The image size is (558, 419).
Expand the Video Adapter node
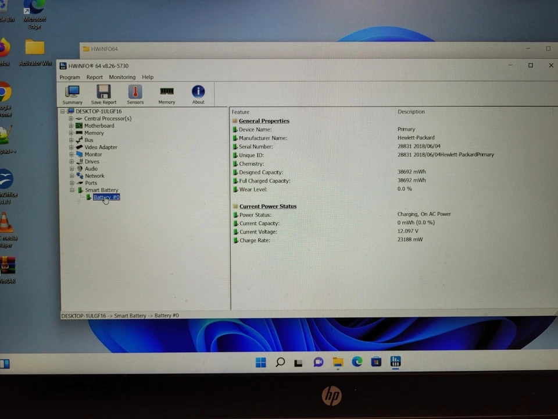click(71, 147)
